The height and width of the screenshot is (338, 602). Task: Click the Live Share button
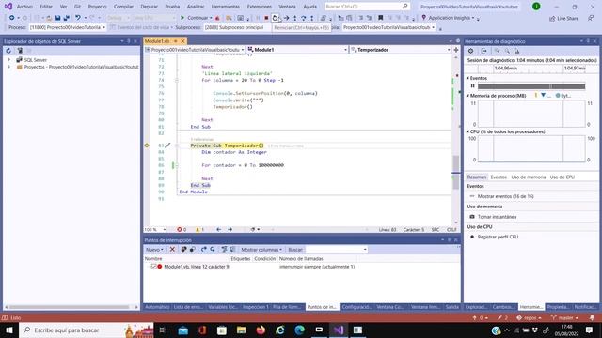click(x=564, y=18)
